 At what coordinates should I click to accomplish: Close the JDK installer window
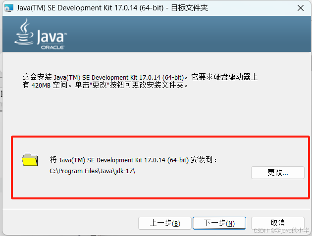301,8
